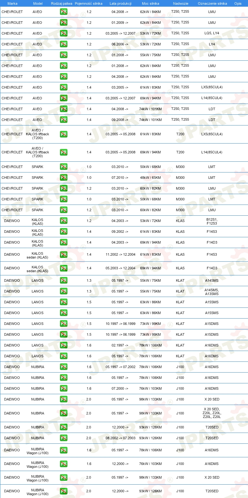Screen dimensions: 248x498
Task: Select the 07.2000 -> production date cell
Action: (120, 388)
